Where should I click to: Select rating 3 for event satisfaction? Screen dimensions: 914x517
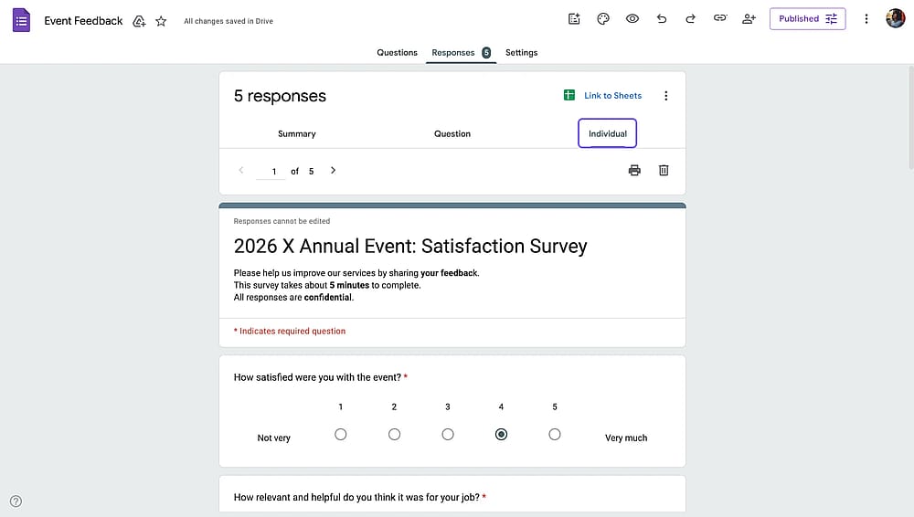(x=448, y=434)
